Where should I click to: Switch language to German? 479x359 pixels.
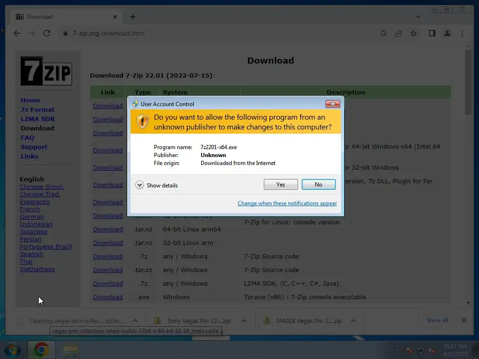pyautogui.click(x=31, y=217)
